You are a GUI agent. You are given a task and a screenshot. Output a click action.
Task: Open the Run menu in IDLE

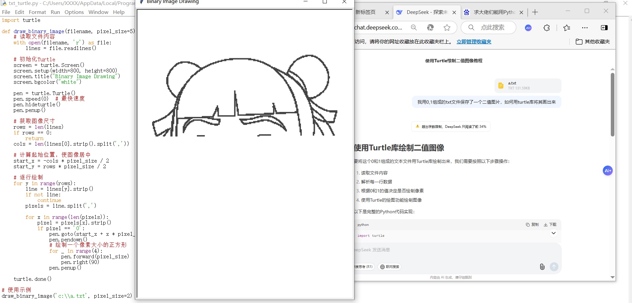pos(55,12)
